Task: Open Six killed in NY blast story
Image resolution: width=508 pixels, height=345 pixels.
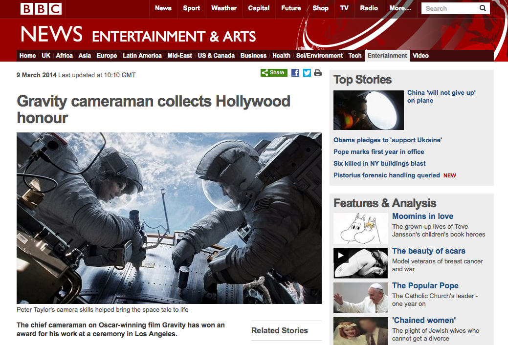Action: 379,163
